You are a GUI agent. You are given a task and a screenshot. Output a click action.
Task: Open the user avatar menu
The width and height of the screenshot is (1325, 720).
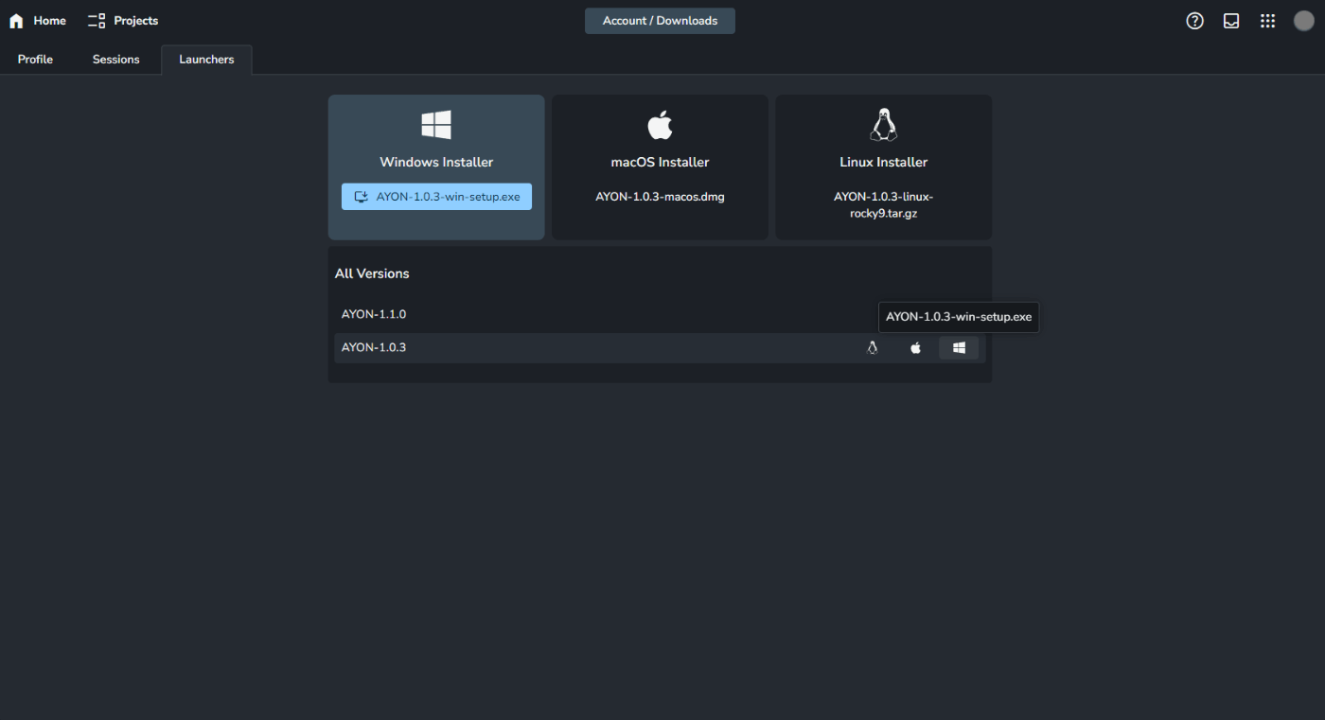1304,21
